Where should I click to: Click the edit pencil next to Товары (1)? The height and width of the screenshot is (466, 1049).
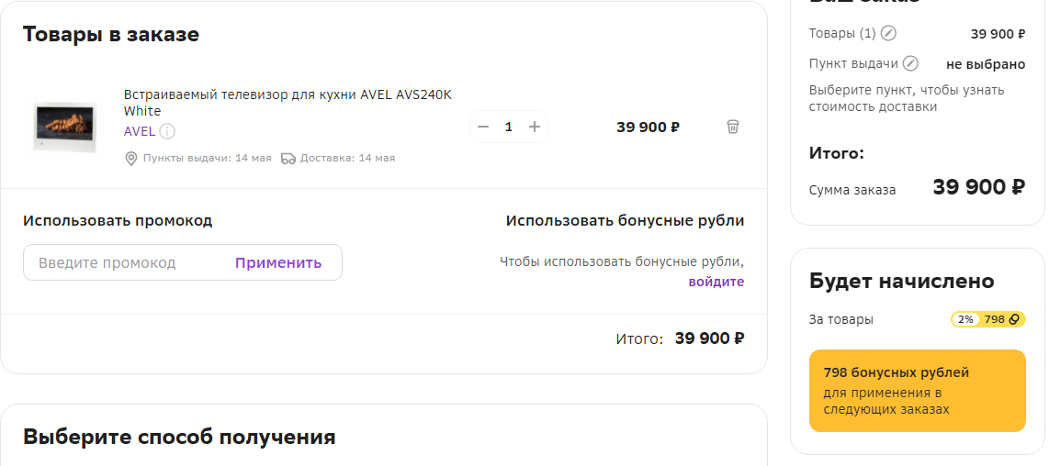click(x=888, y=34)
